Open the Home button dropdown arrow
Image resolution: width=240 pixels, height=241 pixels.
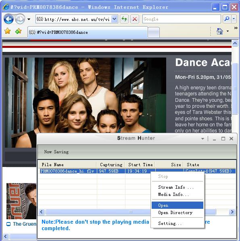click(x=227, y=31)
